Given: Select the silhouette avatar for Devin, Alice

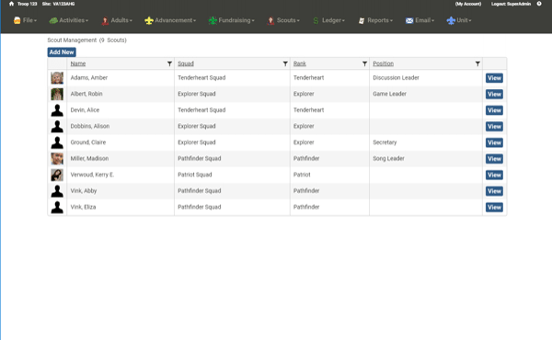Looking at the screenshot, I should click(x=57, y=110).
